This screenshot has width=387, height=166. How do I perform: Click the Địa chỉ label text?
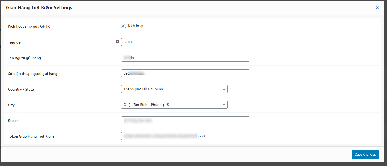click(14, 121)
